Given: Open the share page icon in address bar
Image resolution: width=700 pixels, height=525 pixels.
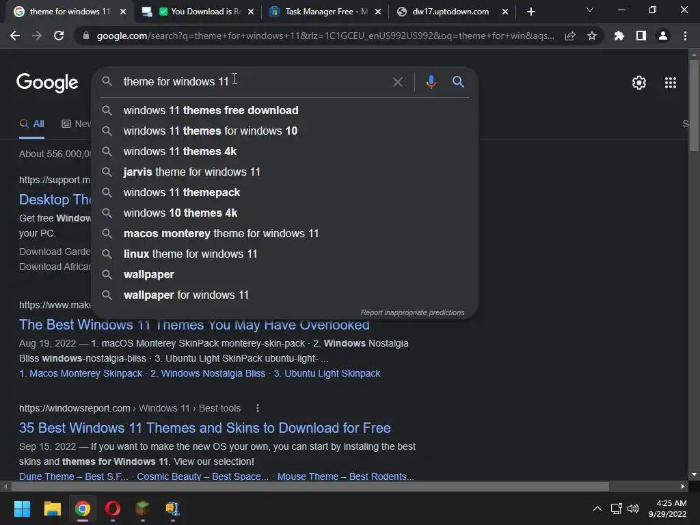Looking at the screenshot, I should (x=570, y=36).
